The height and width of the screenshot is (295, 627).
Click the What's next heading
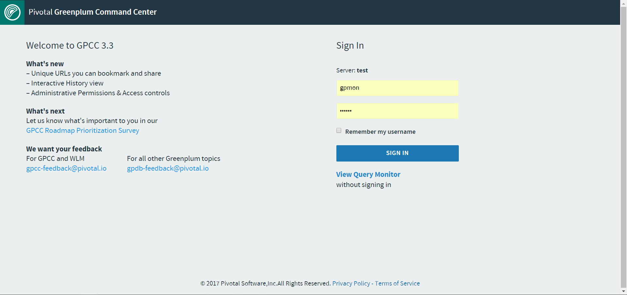[x=45, y=111]
